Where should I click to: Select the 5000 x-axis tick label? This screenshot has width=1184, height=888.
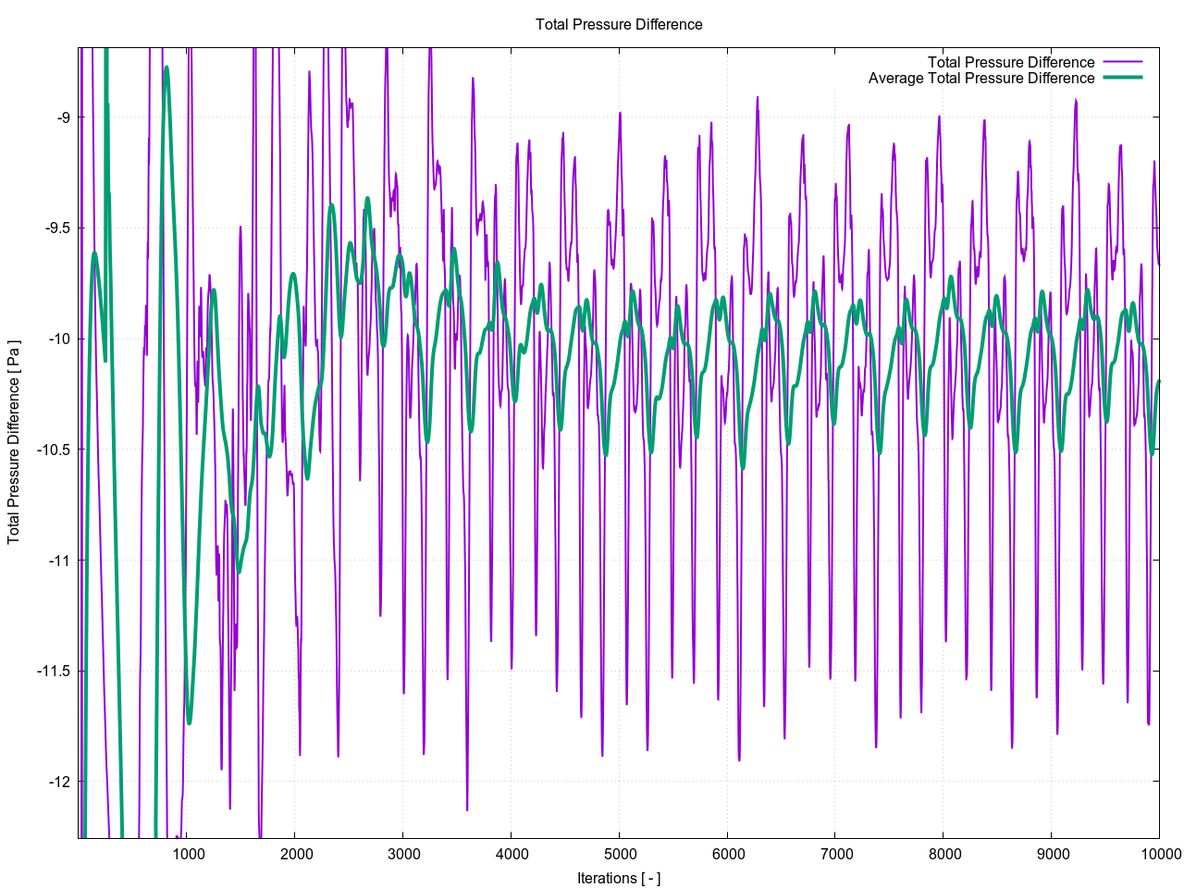620,854
